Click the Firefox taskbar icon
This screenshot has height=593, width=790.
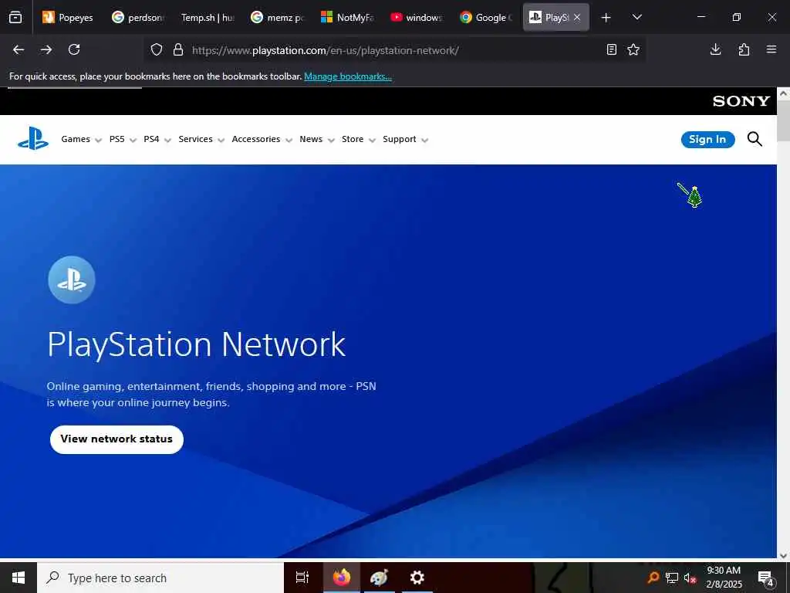[341, 578]
